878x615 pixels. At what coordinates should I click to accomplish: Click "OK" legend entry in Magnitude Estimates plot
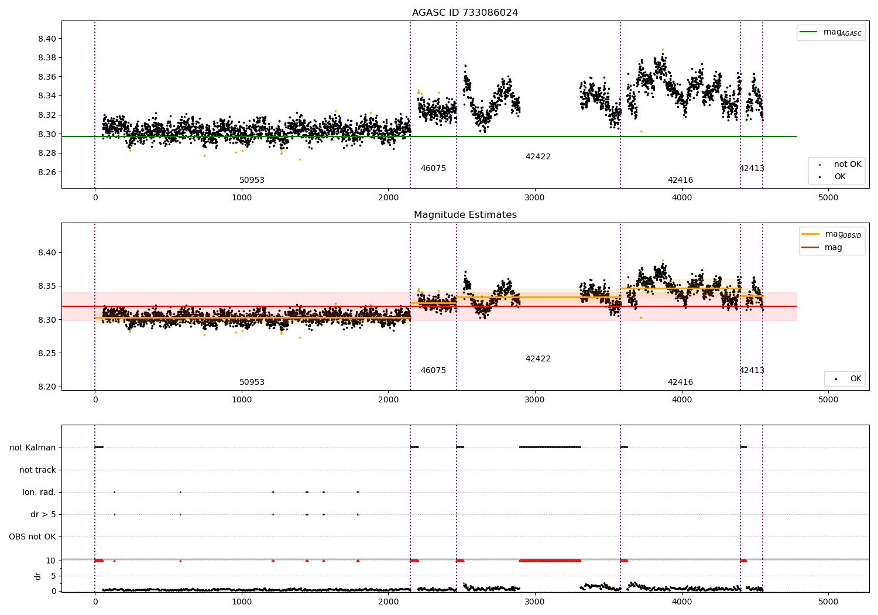pyautogui.click(x=848, y=379)
